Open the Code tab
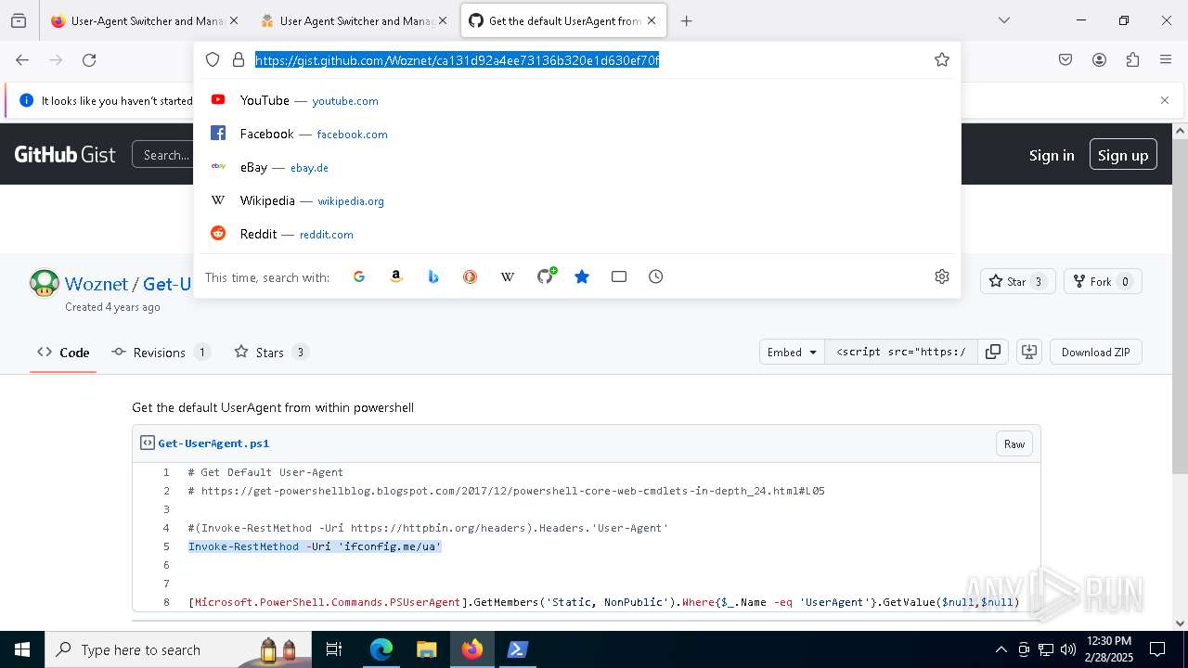1188x668 pixels. click(63, 353)
